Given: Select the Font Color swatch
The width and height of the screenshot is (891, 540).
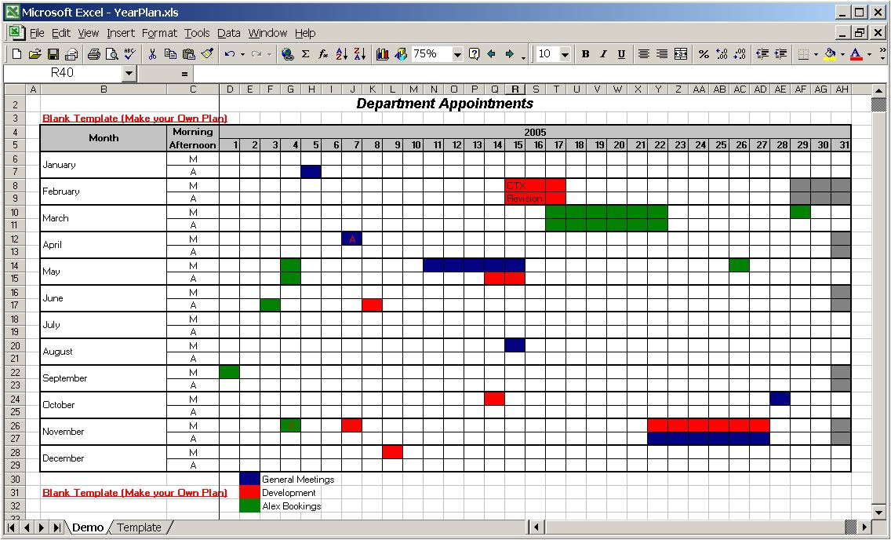Looking at the screenshot, I should click(856, 54).
